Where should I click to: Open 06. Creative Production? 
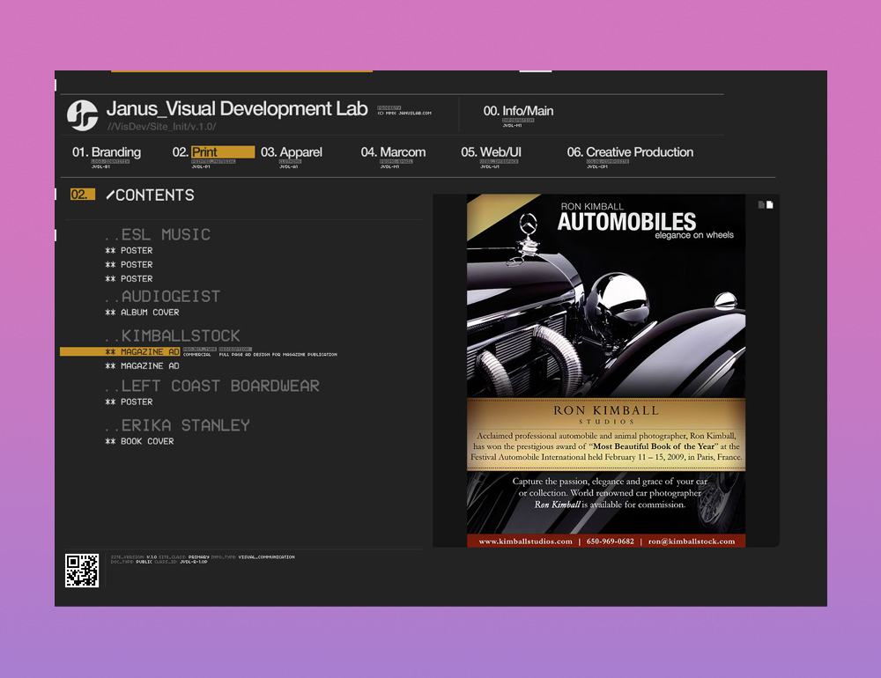630,151
